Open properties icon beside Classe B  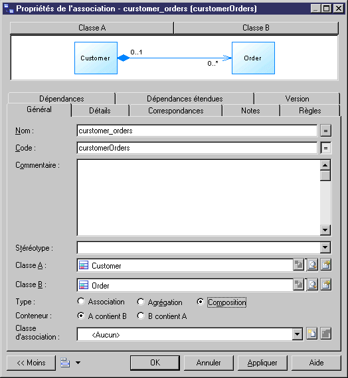click(x=326, y=284)
